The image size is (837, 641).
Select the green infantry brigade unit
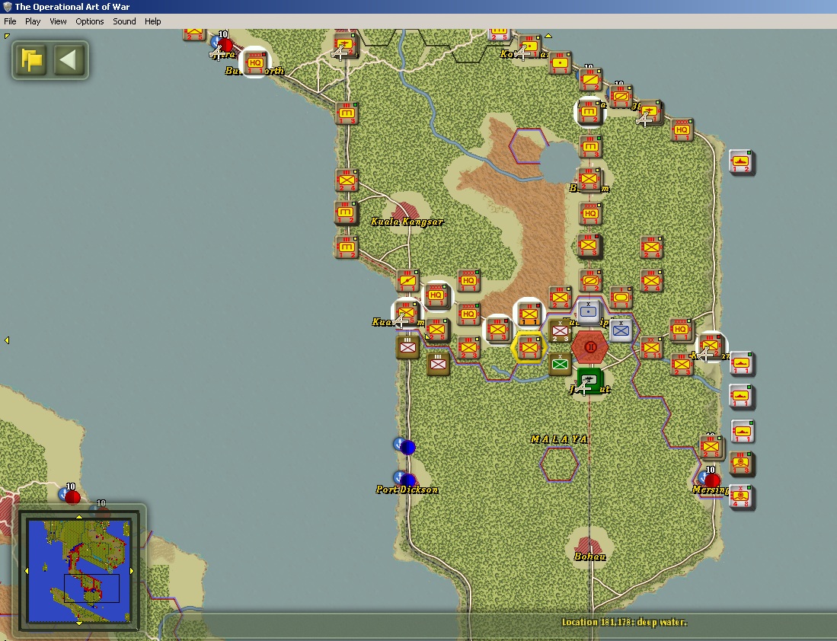(x=560, y=364)
